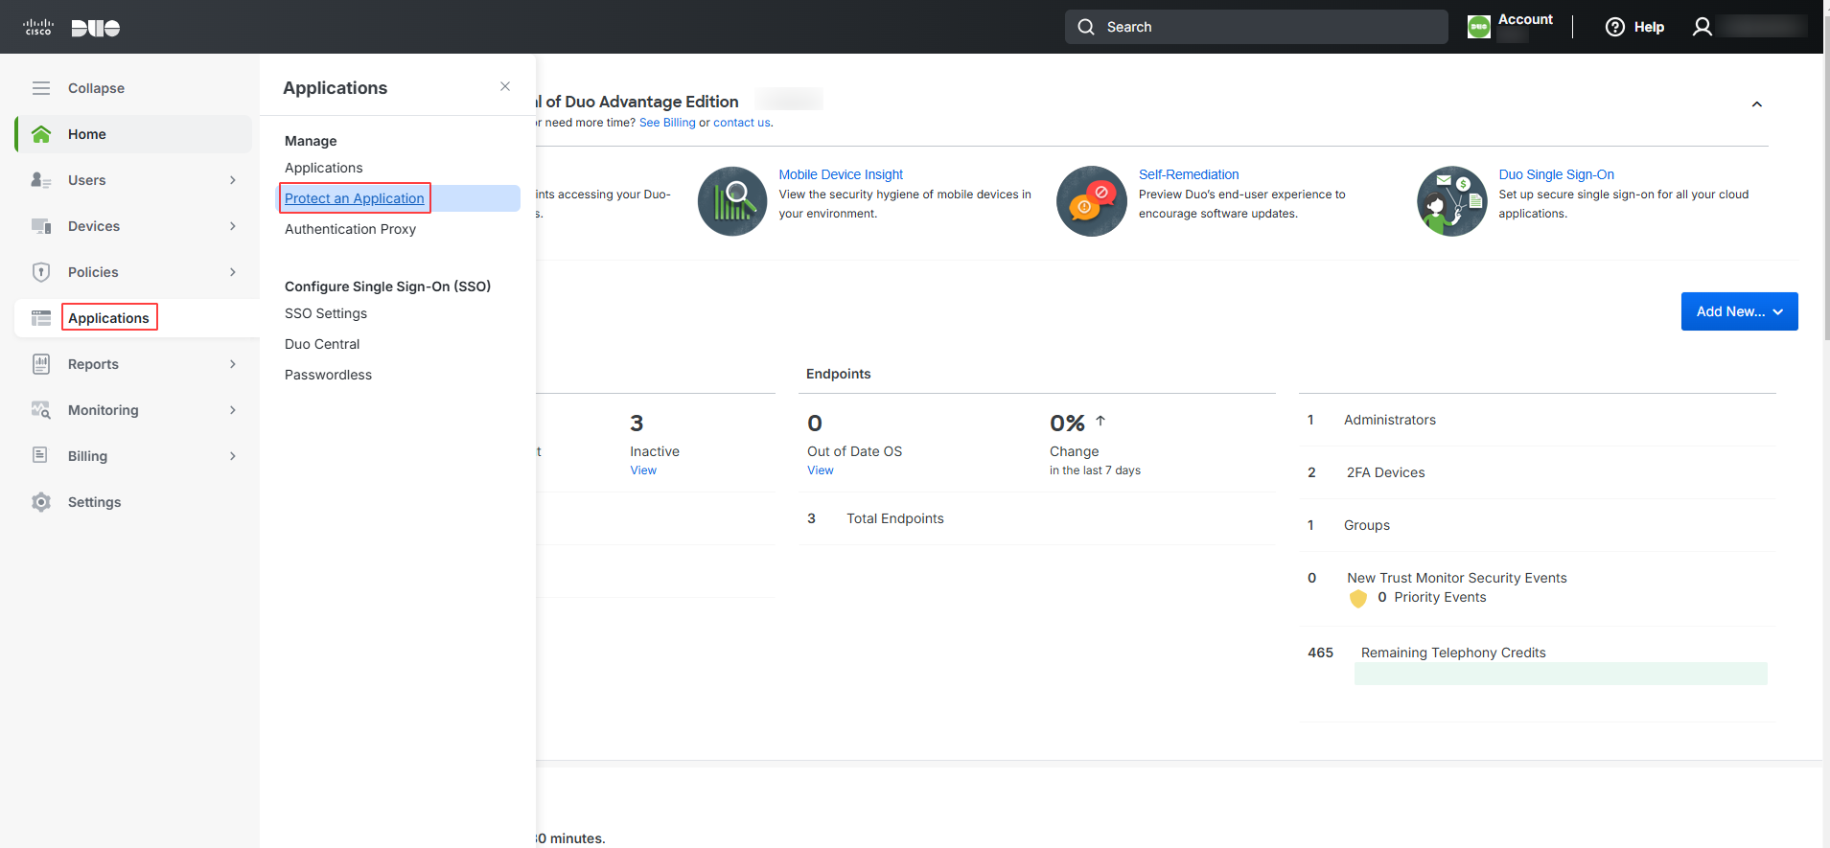Click into the Search field

click(x=1256, y=27)
